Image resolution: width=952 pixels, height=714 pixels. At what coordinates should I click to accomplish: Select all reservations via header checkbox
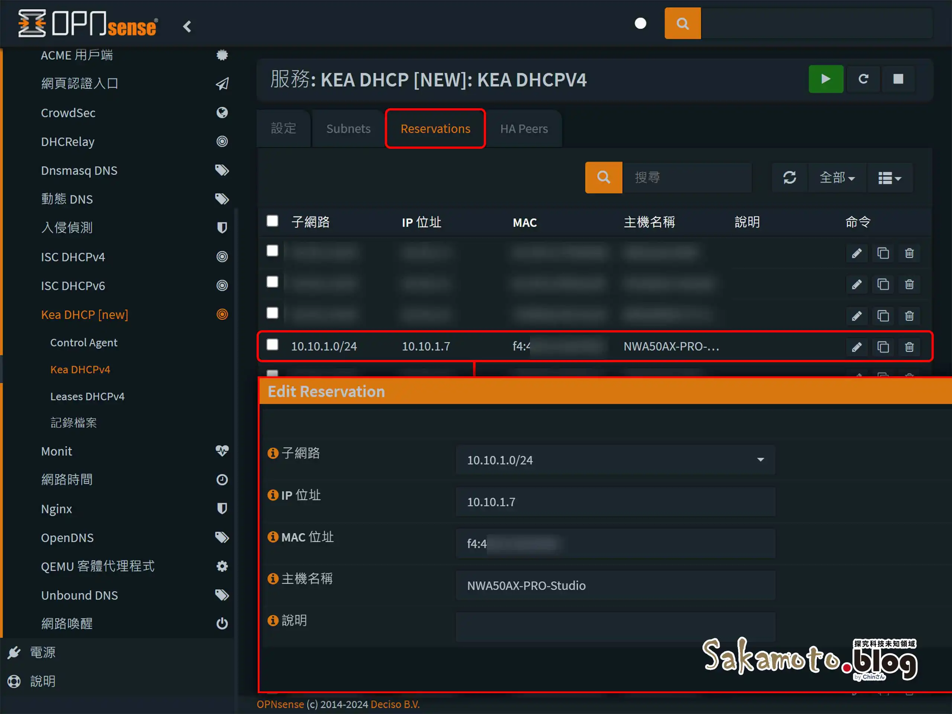[x=273, y=221]
